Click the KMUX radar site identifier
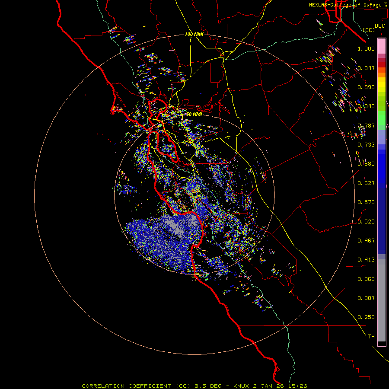The image size is (389, 389). [242, 386]
